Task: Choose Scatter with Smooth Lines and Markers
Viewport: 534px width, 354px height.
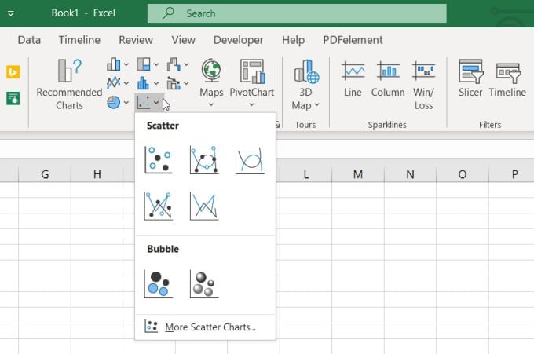Action: 204,159
